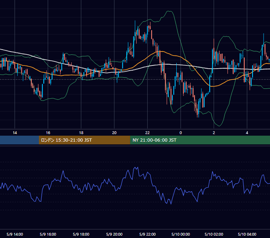The height and width of the screenshot is (238, 270).
Task: Select the ロンドン 15:30-21:00 JST session bar
Action: click(84, 140)
